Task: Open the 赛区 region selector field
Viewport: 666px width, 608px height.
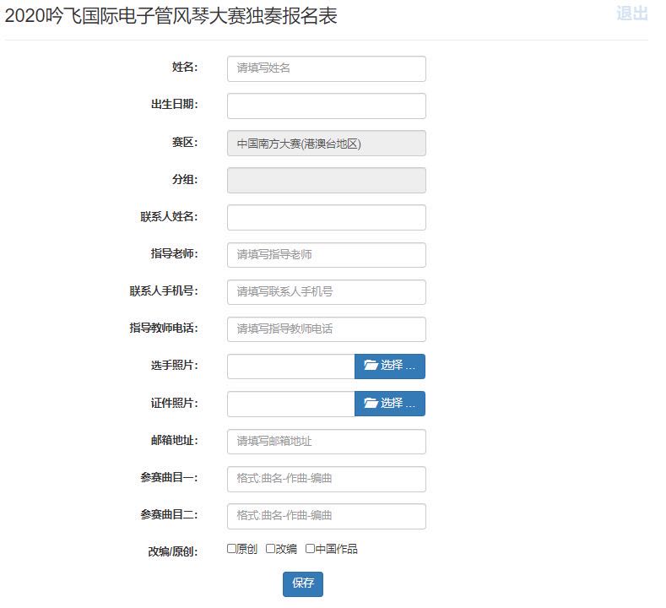Action: (x=326, y=144)
